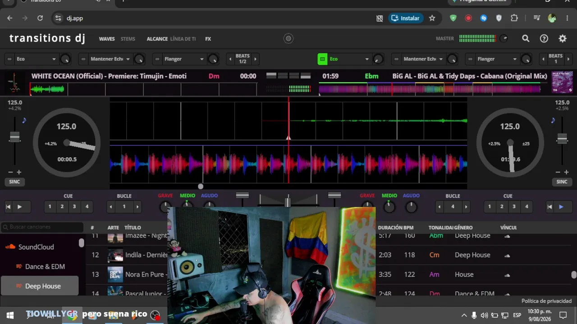Halve the right deck loop length

[x=440, y=207]
